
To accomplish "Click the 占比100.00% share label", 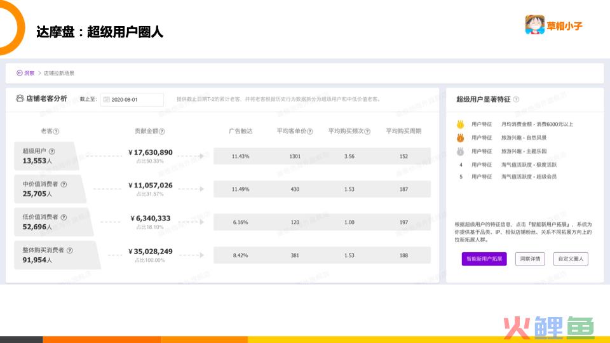I will 150,260.
